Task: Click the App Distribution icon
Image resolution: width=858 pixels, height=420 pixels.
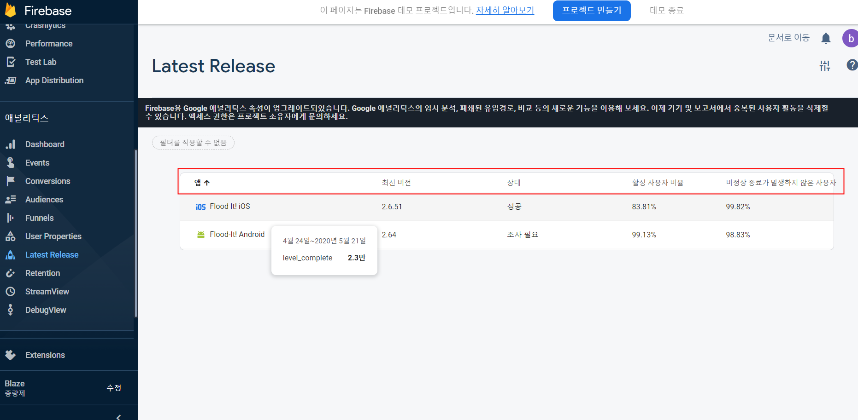Action: [x=10, y=81]
